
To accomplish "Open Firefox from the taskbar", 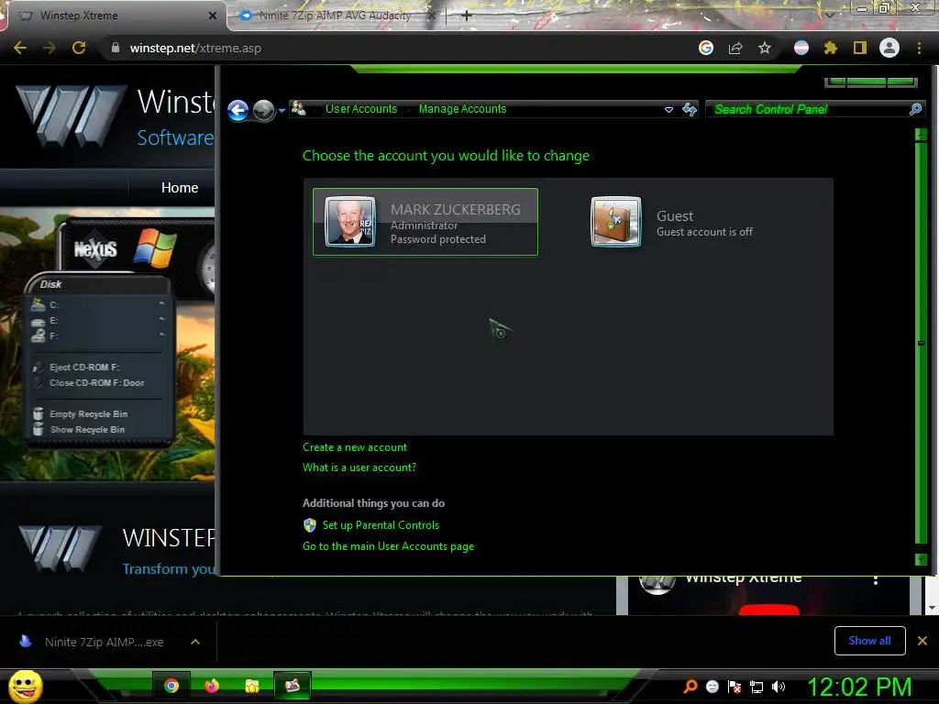I will point(212,686).
